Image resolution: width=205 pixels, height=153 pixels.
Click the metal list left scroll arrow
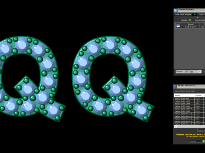(x=175, y=127)
